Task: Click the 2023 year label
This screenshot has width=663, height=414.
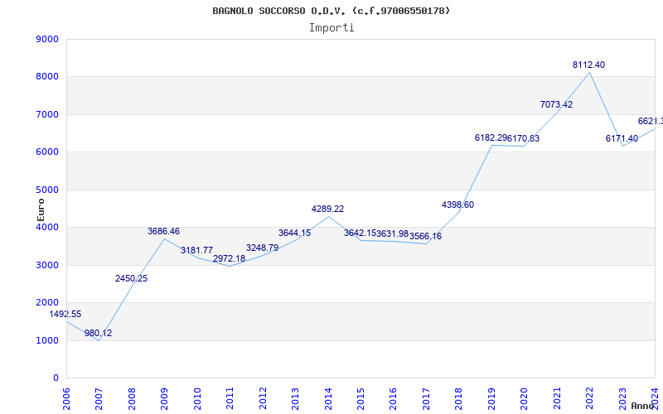Action: coord(622,399)
